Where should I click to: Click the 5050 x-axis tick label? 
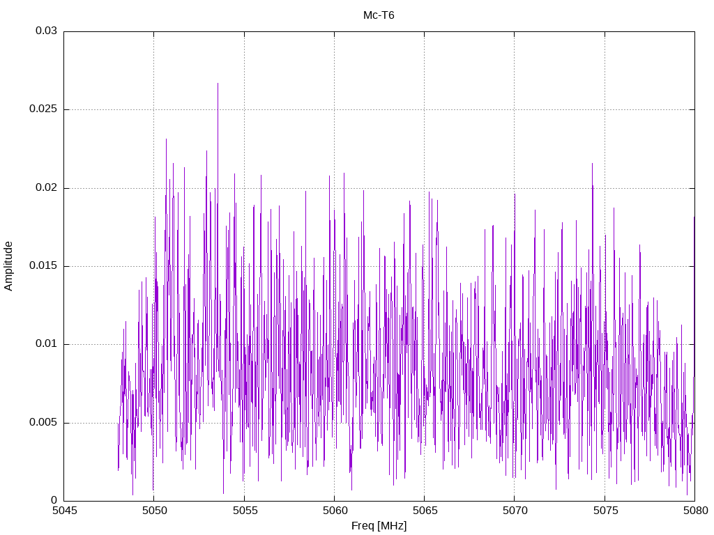point(154,511)
